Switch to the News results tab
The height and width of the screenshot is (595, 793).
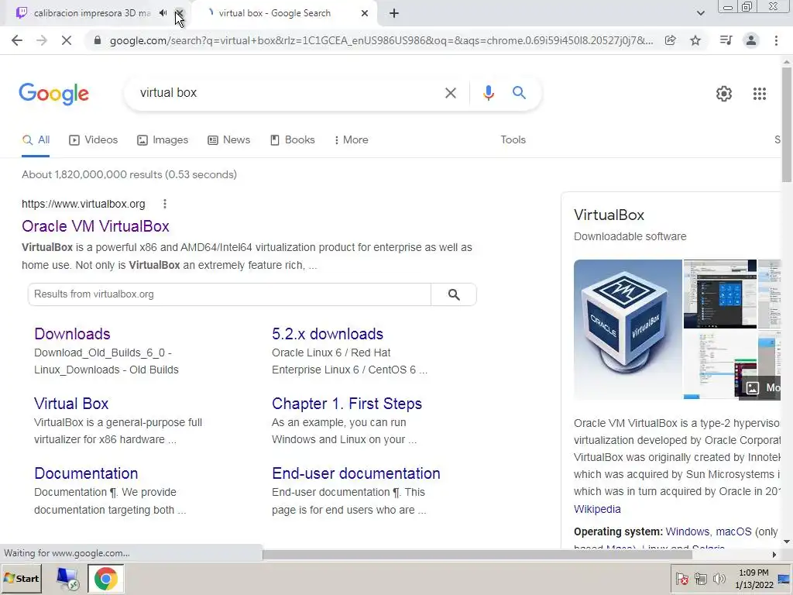point(229,139)
